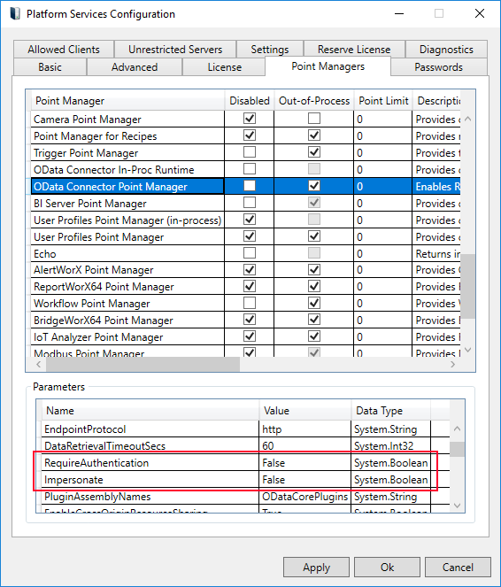Click the Point Limit column header

[x=383, y=101]
